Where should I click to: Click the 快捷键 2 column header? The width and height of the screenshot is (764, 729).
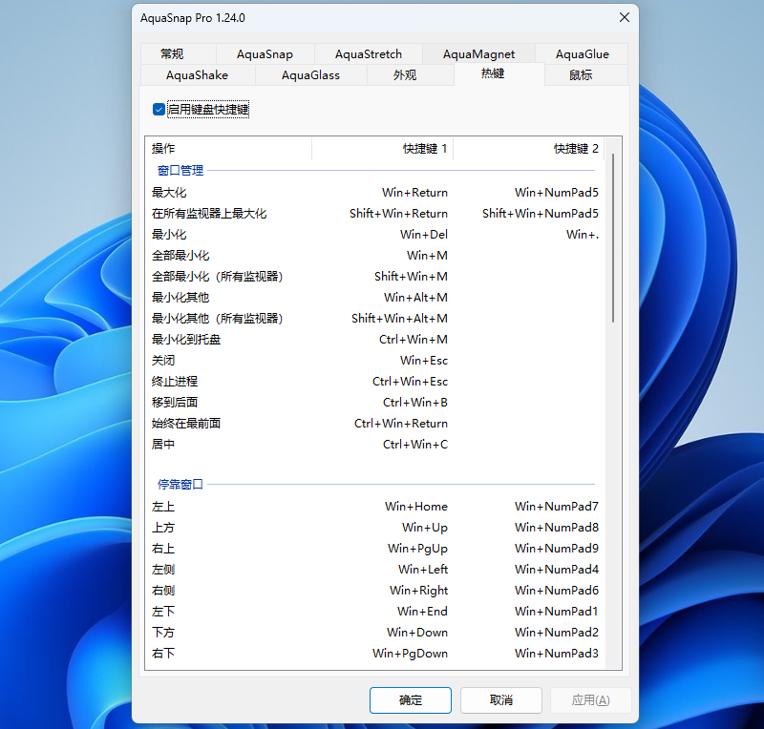pyautogui.click(x=529, y=149)
